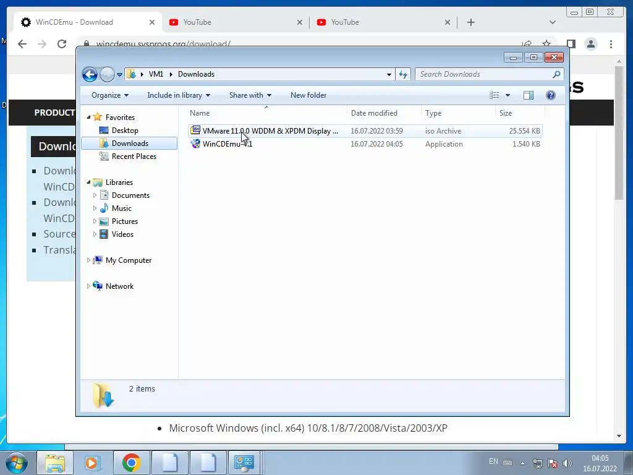Collapse the Favorites group
Viewport: 633px width, 475px height.
coord(88,117)
